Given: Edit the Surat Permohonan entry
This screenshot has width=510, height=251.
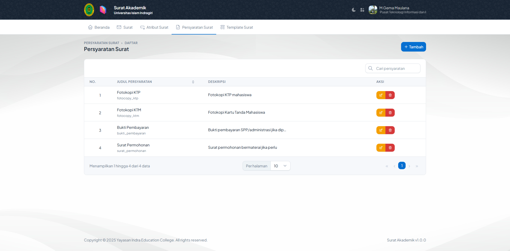Looking at the screenshot, I should 381,148.
